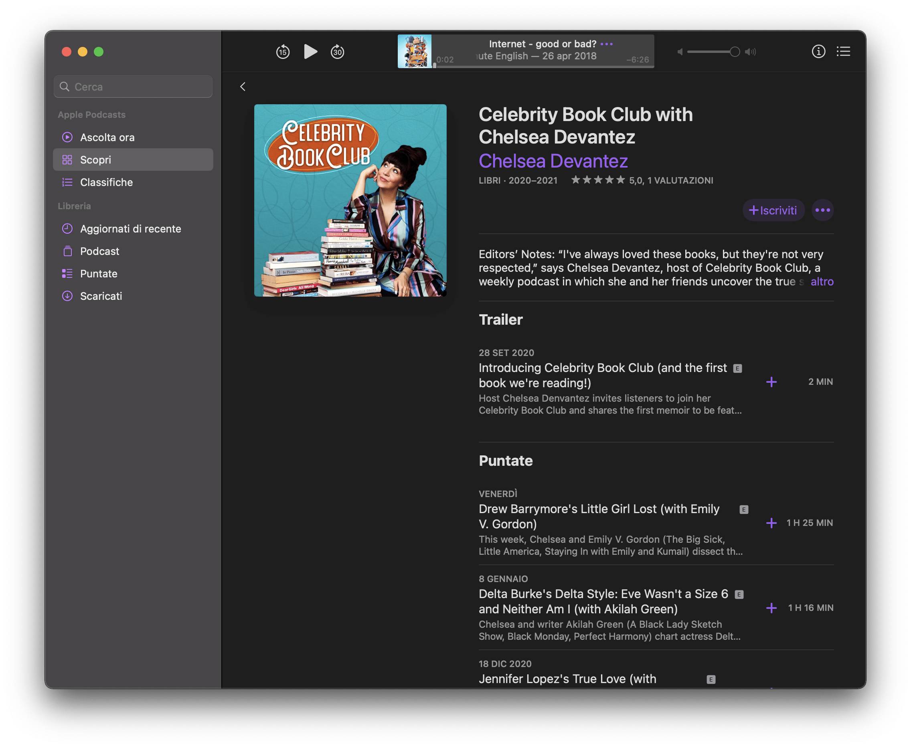Expand the description with altro
Viewport: 911px width, 748px height.
822,282
